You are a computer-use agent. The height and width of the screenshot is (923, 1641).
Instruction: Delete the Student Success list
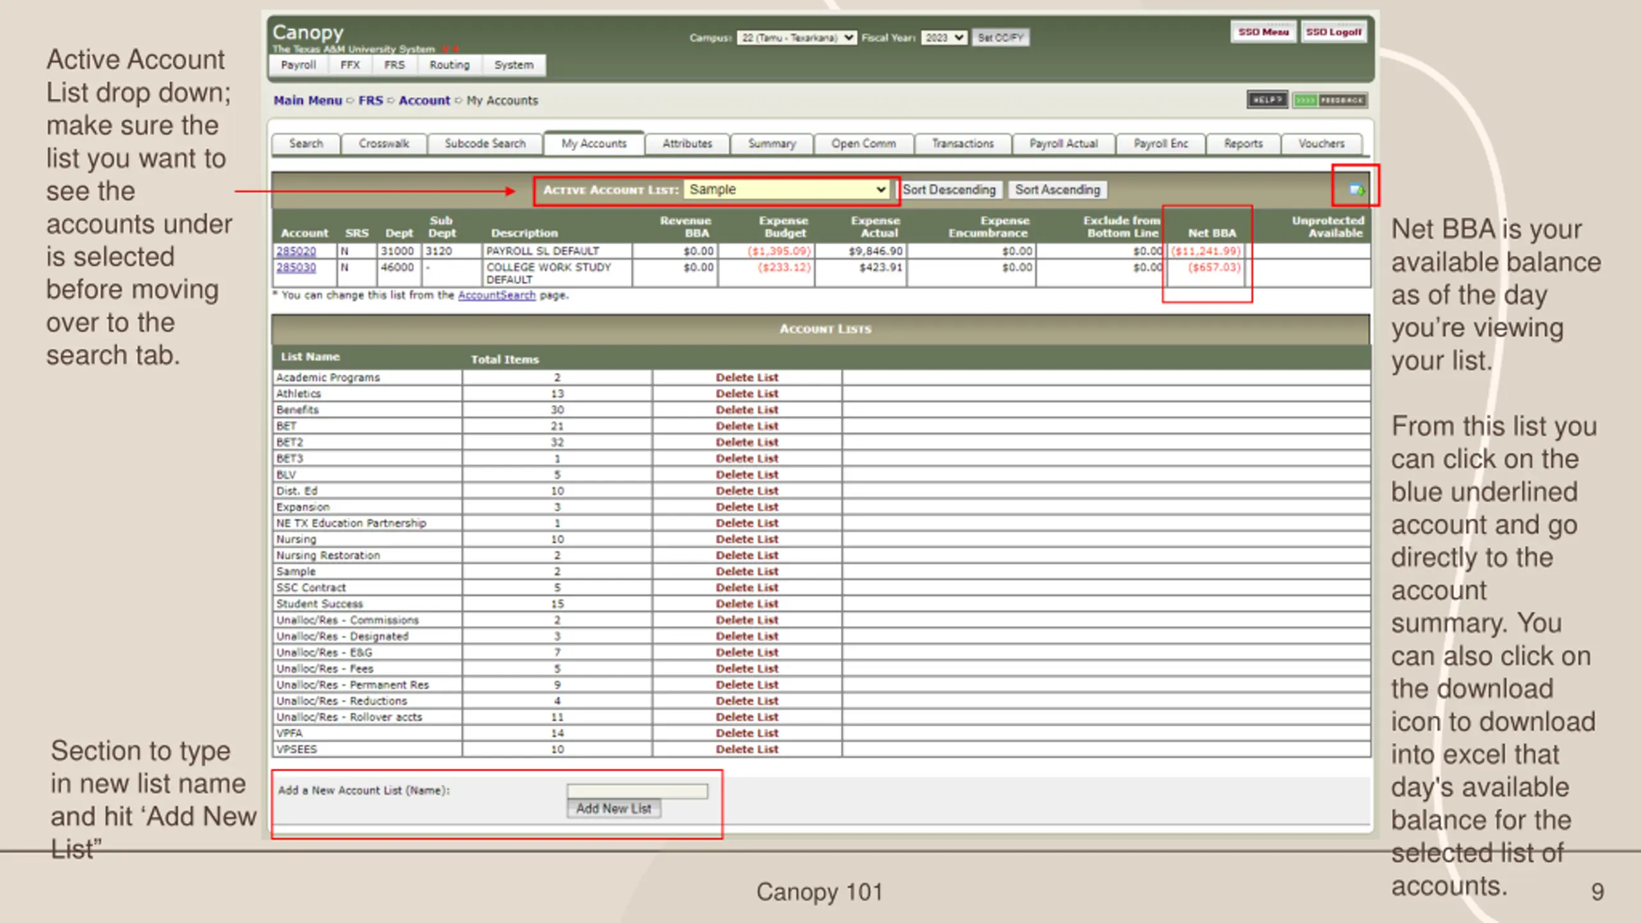click(x=747, y=604)
